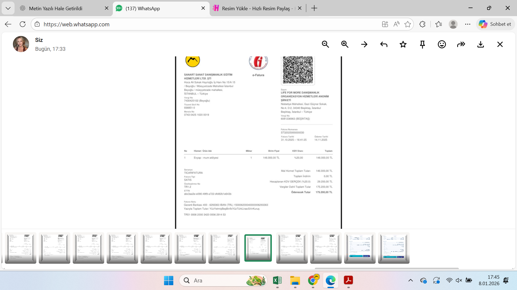Select the tenth invoice thumbnail
The width and height of the screenshot is (517, 290).
tap(326, 248)
